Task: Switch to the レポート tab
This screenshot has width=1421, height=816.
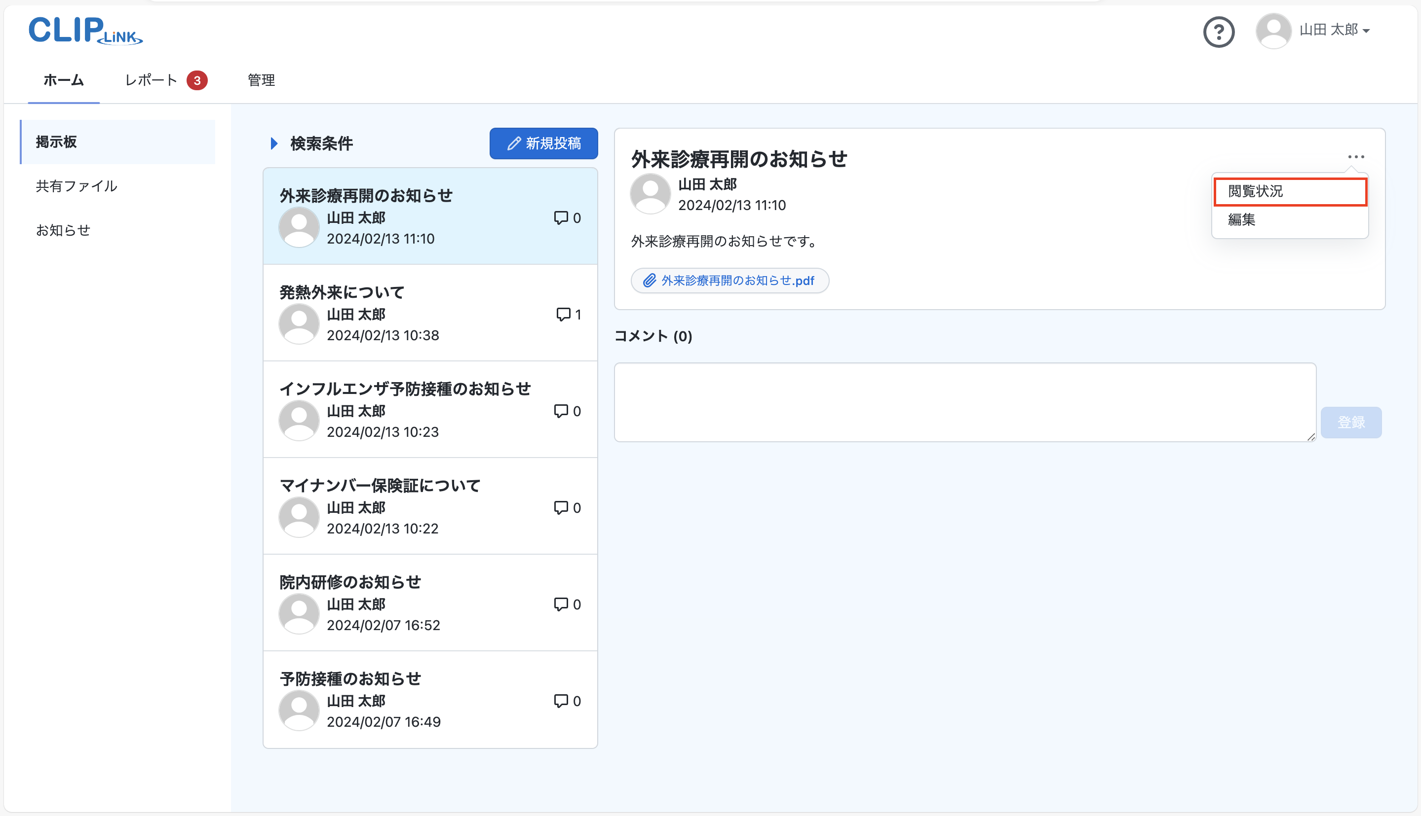Action: (151, 80)
